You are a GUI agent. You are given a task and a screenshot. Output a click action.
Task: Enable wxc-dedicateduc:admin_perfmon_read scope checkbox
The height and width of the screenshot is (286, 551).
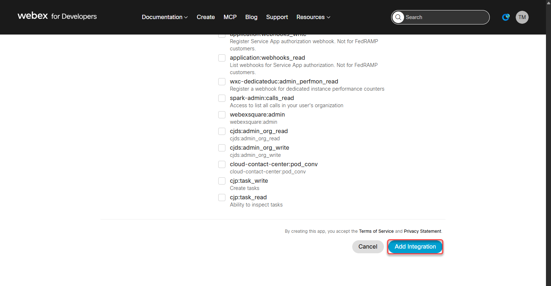[x=222, y=82]
